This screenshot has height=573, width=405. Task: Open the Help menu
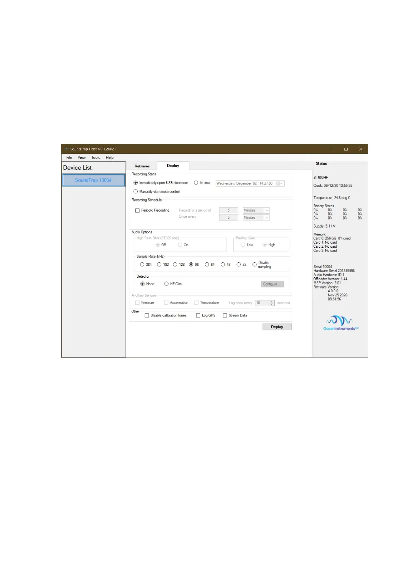109,158
